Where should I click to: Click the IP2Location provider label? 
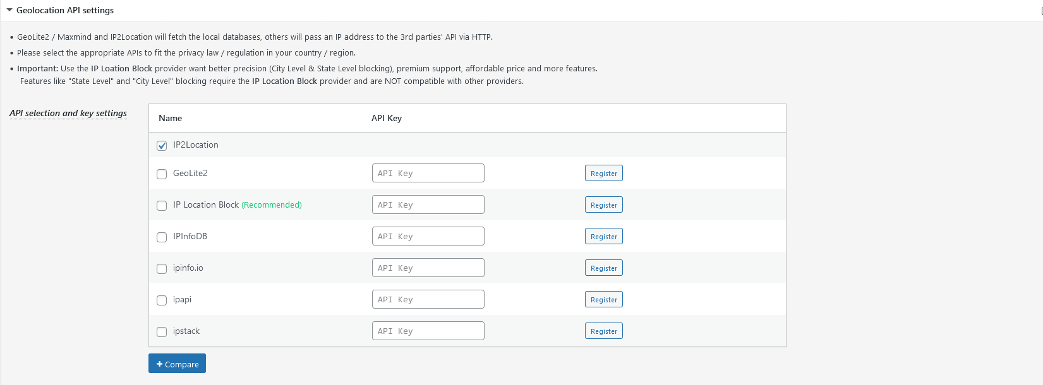click(x=196, y=145)
